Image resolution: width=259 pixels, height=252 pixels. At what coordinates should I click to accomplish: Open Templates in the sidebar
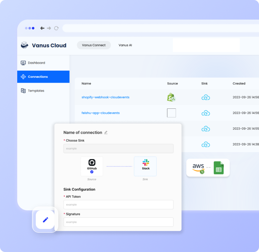43,91
